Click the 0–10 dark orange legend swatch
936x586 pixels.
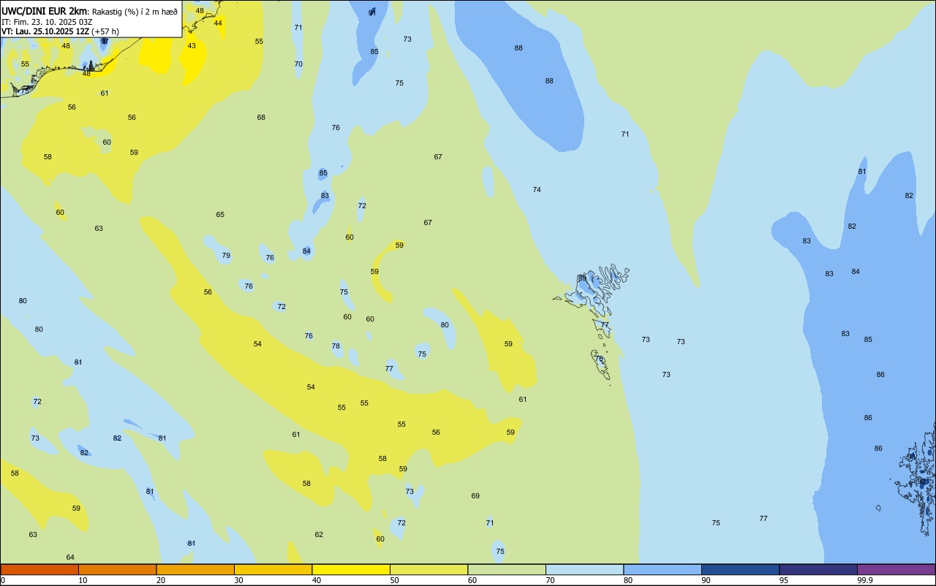[39, 569]
